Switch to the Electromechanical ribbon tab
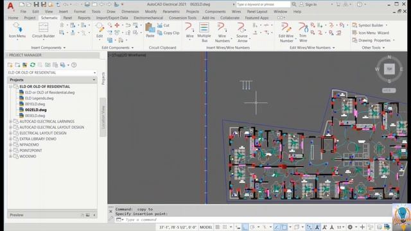This screenshot has height=231, width=411. coord(148,18)
